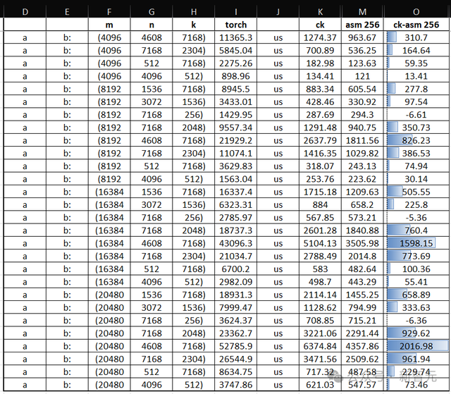Image resolution: width=451 pixels, height=394 pixels.
Task: Select asm 256 value 294.3
Action: point(362,115)
